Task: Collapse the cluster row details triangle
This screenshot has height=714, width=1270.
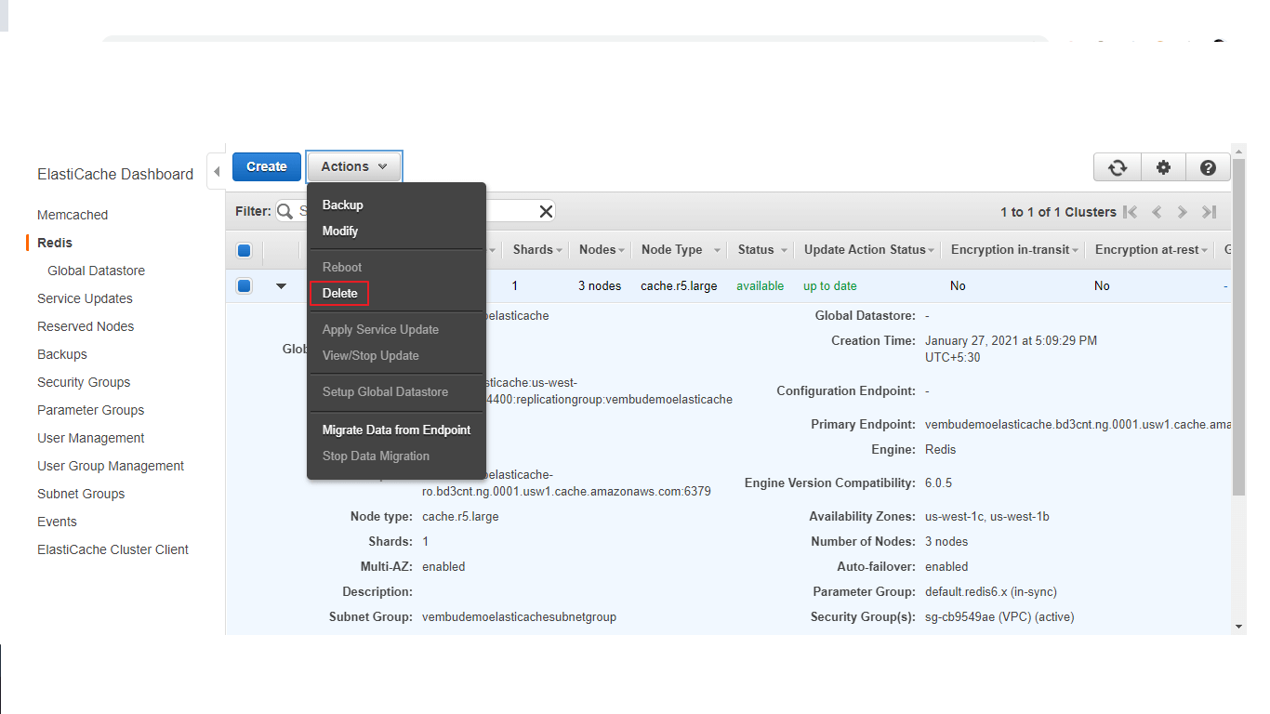Action: coord(281,286)
